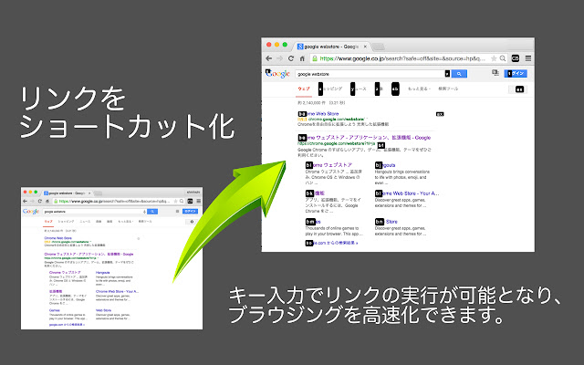Reload the page in the large browser window

[291, 58]
